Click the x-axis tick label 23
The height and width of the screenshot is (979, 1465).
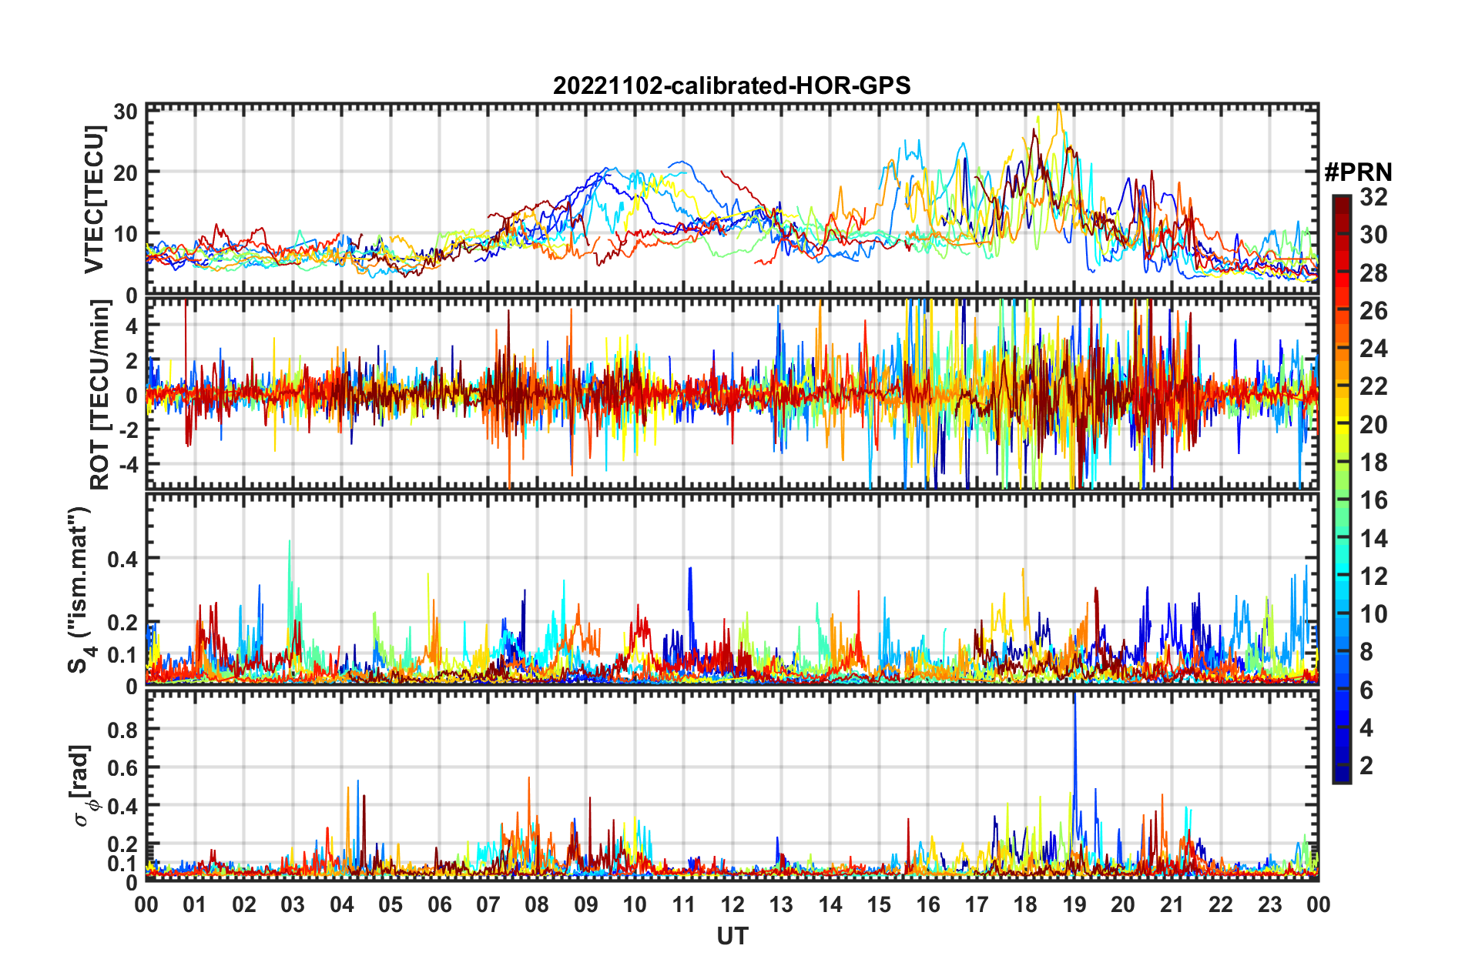[x=1269, y=904]
